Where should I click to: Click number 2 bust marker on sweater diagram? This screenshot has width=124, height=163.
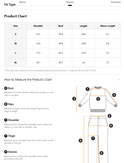(98, 99)
